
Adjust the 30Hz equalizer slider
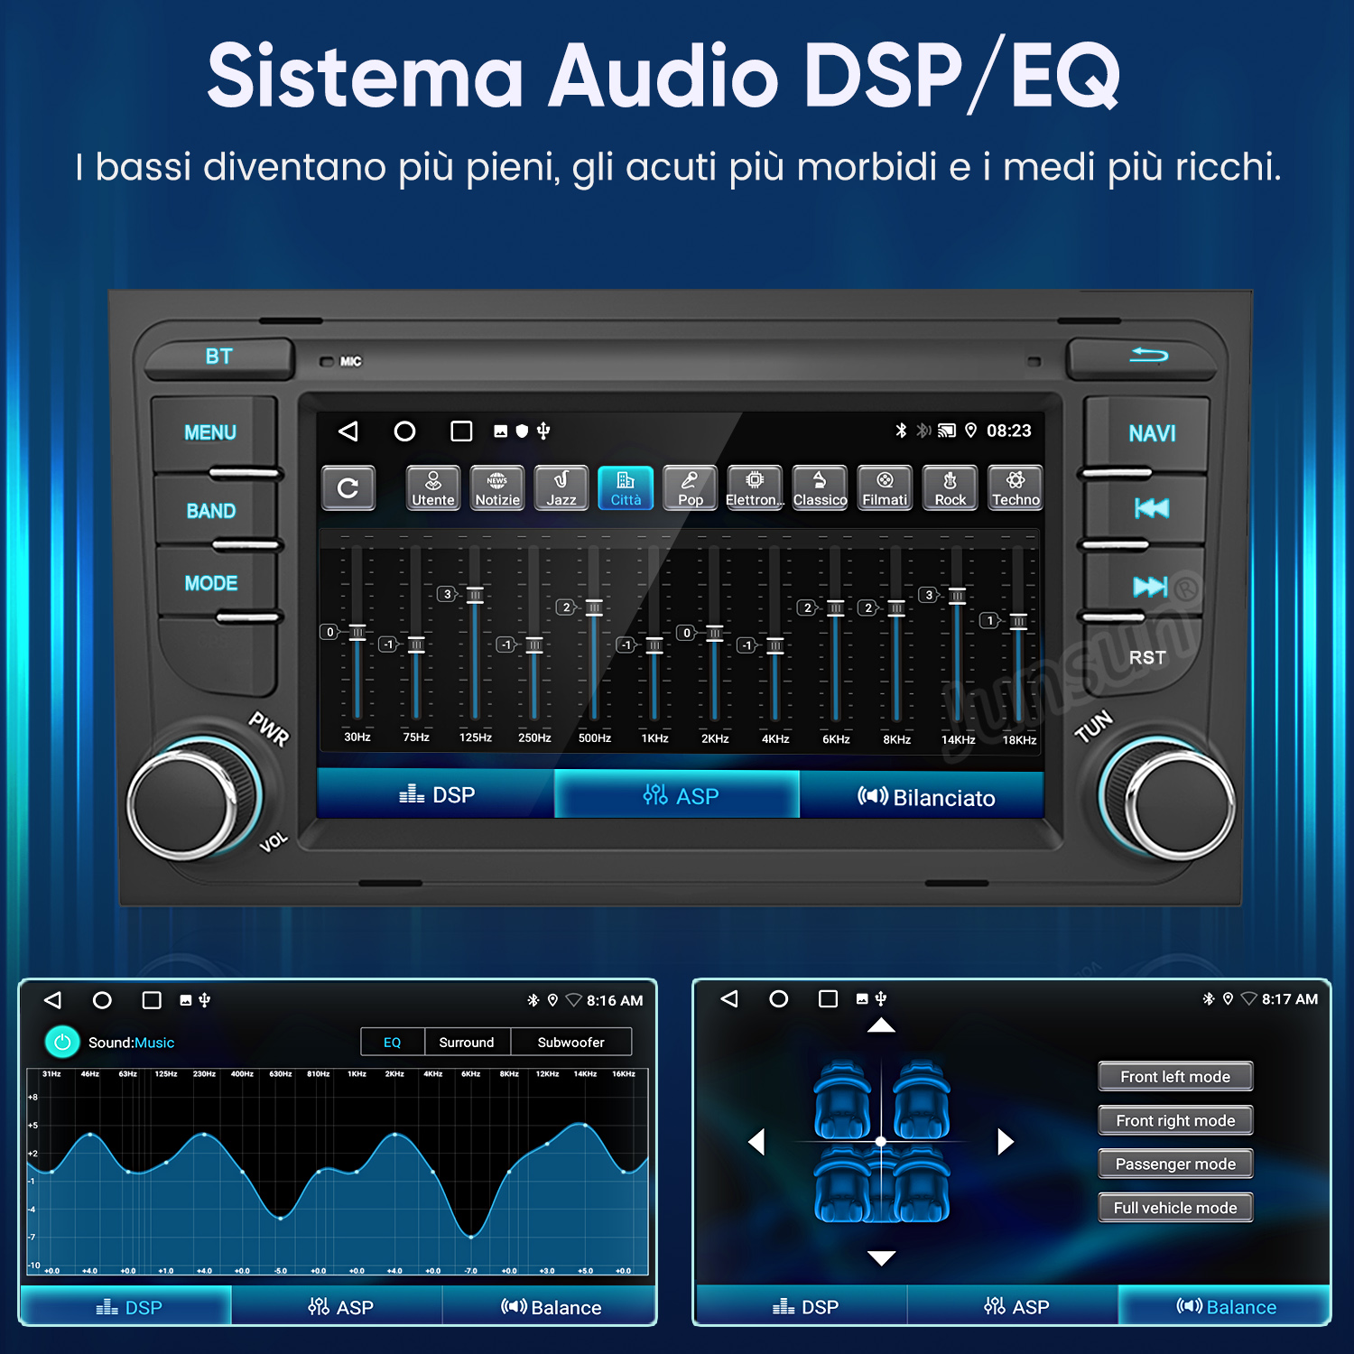[x=357, y=632]
